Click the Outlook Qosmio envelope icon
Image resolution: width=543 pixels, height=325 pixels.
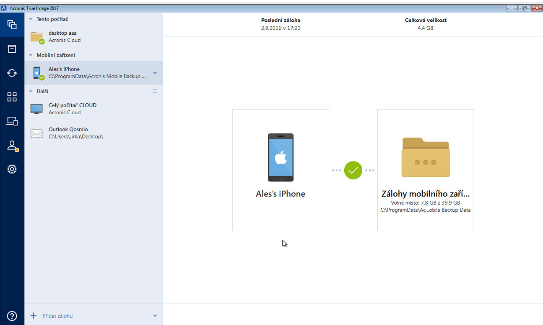(36, 133)
